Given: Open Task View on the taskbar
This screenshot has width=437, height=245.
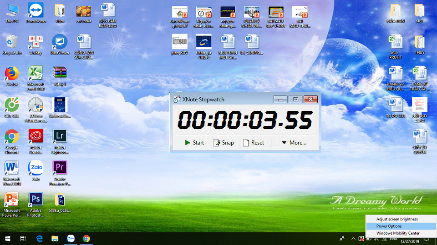Looking at the screenshot, I should (x=23, y=239).
